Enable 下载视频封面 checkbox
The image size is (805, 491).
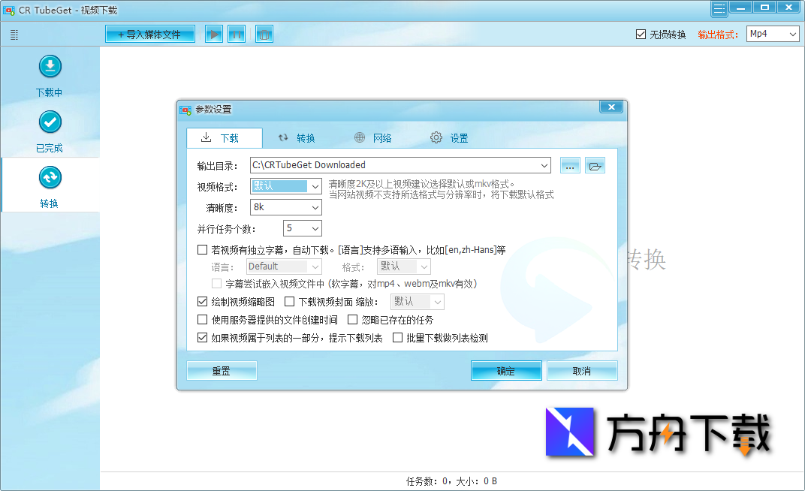click(289, 301)
